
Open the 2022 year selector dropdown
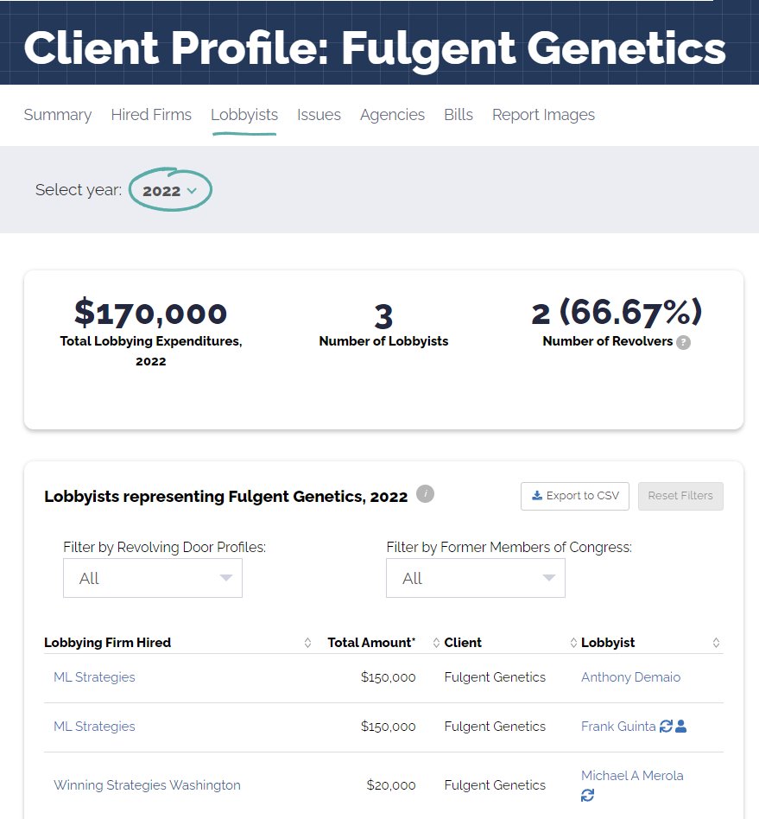(170, 191)
